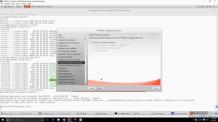The height and width of the screenshot is (122, 218).
Task: Select the 'BPM Configuration' step
Action: click(65, 74)
